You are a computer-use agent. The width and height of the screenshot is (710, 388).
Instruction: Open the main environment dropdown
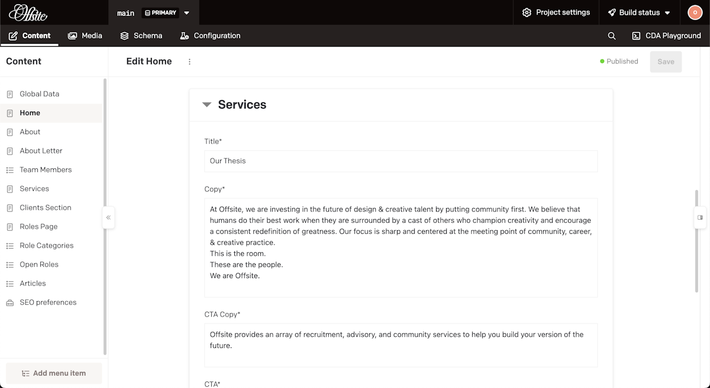tap(187, 12)
